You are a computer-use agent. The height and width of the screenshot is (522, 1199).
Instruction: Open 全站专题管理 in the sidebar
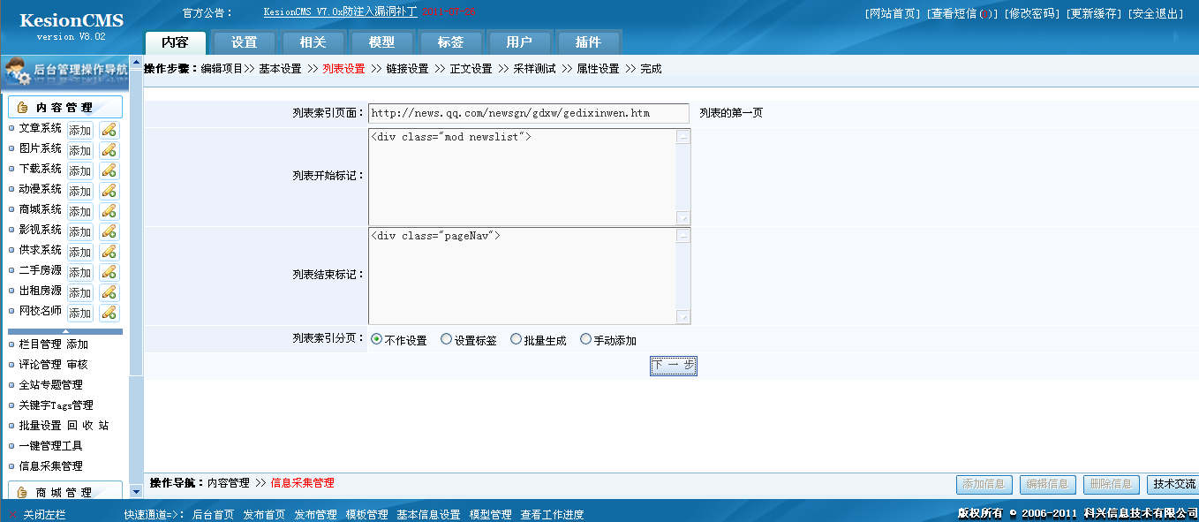[x=50, y=385]
